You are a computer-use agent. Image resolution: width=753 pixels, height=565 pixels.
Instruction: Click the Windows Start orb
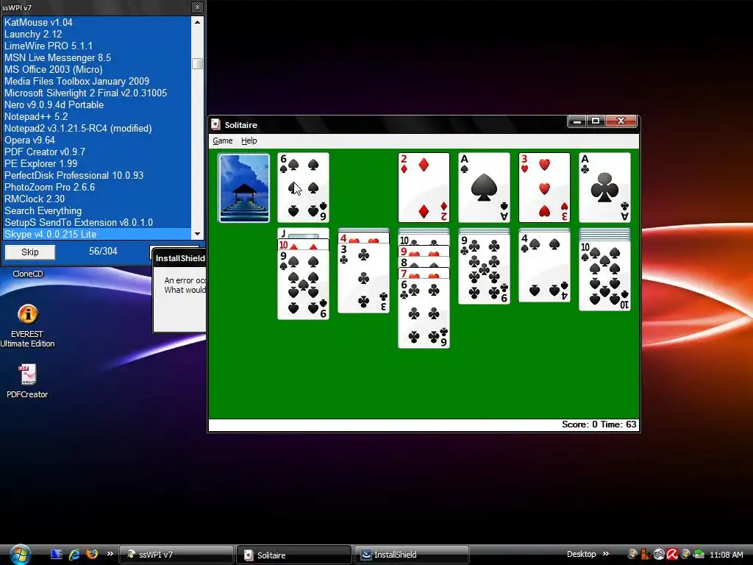tap(20, 555)
